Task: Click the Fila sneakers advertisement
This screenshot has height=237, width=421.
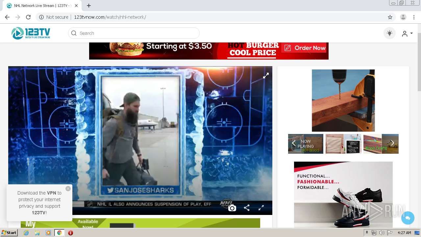Action: pos(343,194)
